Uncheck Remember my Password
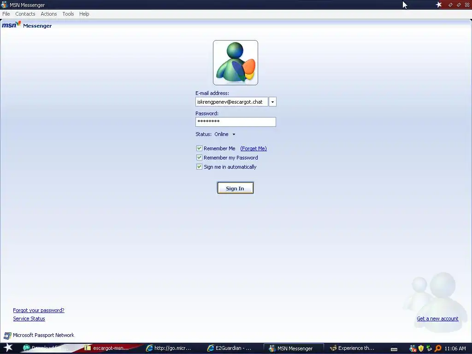472x354 pixels. [199, 158]
